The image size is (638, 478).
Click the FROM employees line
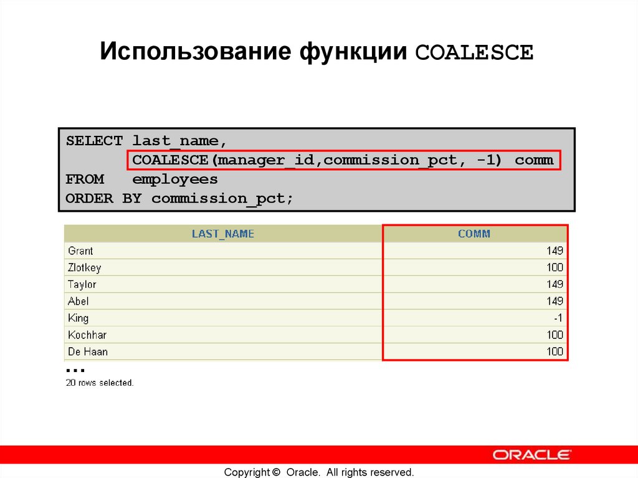click(141, 179)
